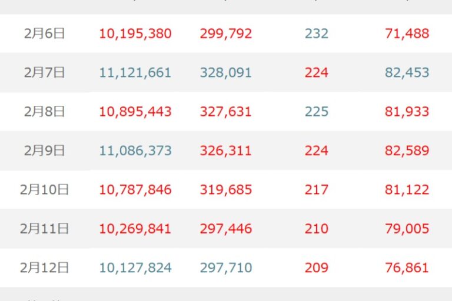Click the blue 225 number

point(317,112)
